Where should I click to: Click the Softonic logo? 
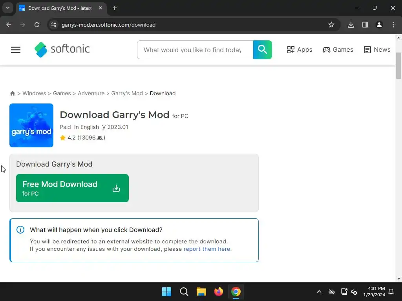click(x=62, y=49)
